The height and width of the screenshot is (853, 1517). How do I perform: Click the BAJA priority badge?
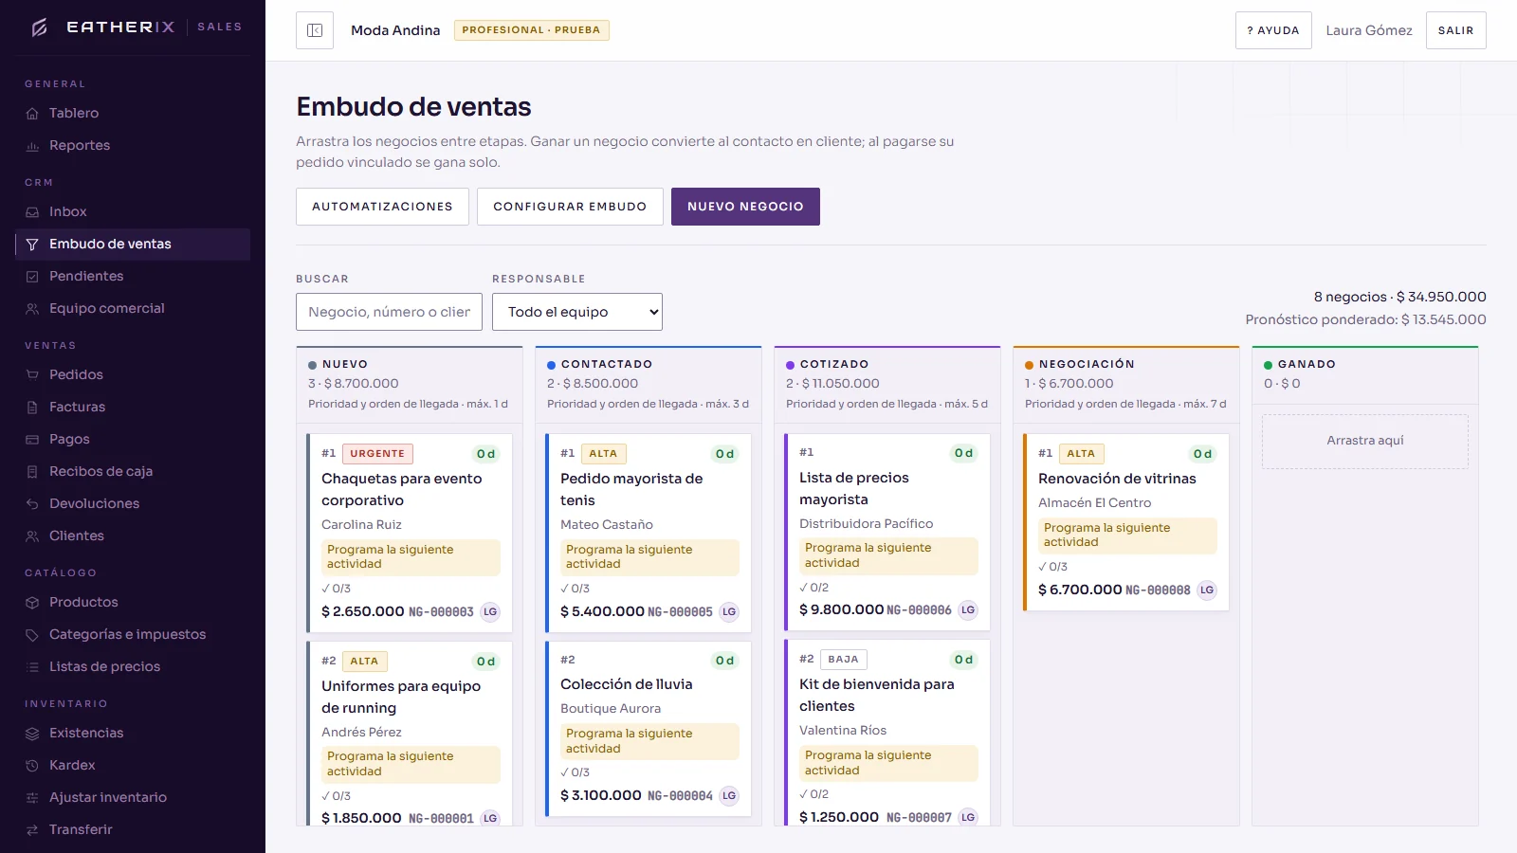coord(843,660)
